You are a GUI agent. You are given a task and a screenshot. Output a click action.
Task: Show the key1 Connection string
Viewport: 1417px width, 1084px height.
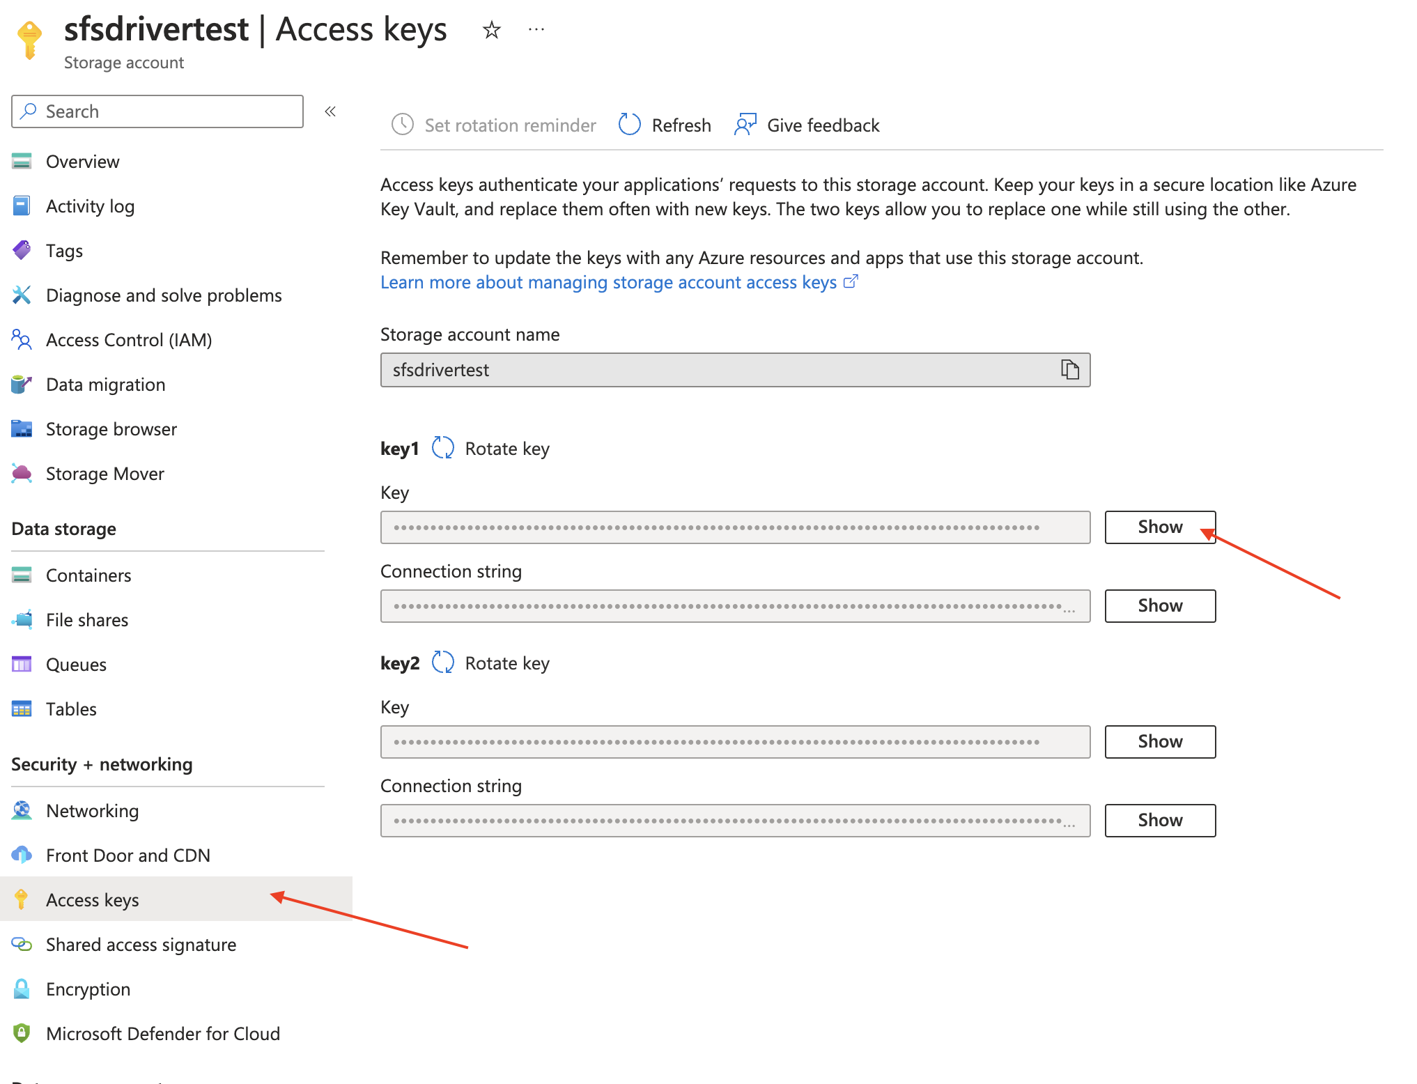1160,606
